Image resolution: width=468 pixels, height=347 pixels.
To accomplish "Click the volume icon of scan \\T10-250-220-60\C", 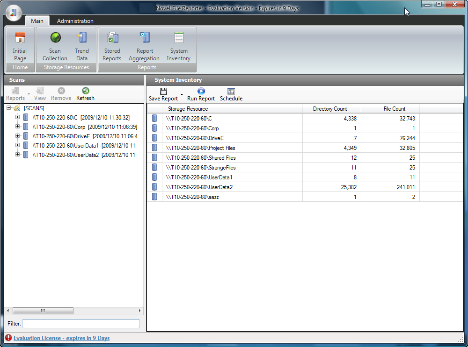I will (26, 117).
